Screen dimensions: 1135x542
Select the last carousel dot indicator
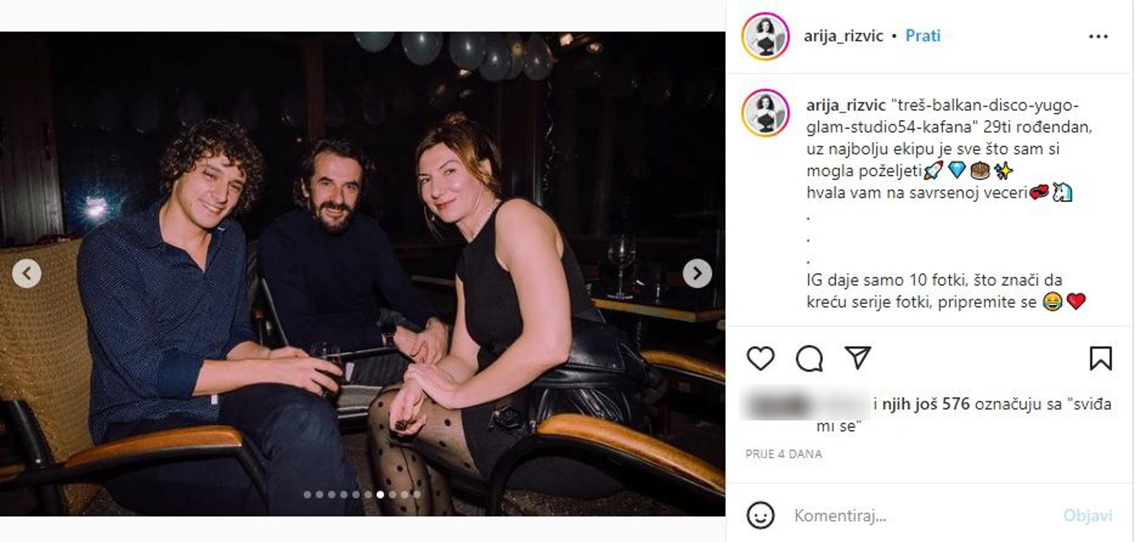[417, 495]
